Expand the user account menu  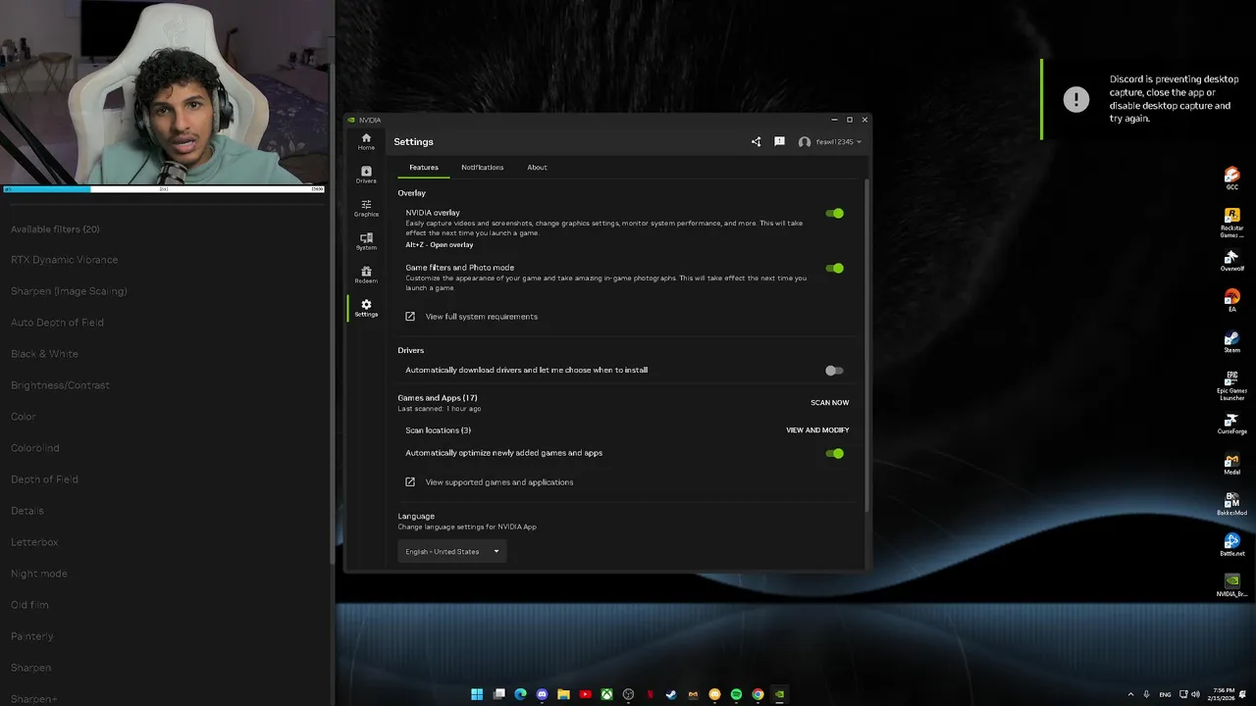[830, 142]
